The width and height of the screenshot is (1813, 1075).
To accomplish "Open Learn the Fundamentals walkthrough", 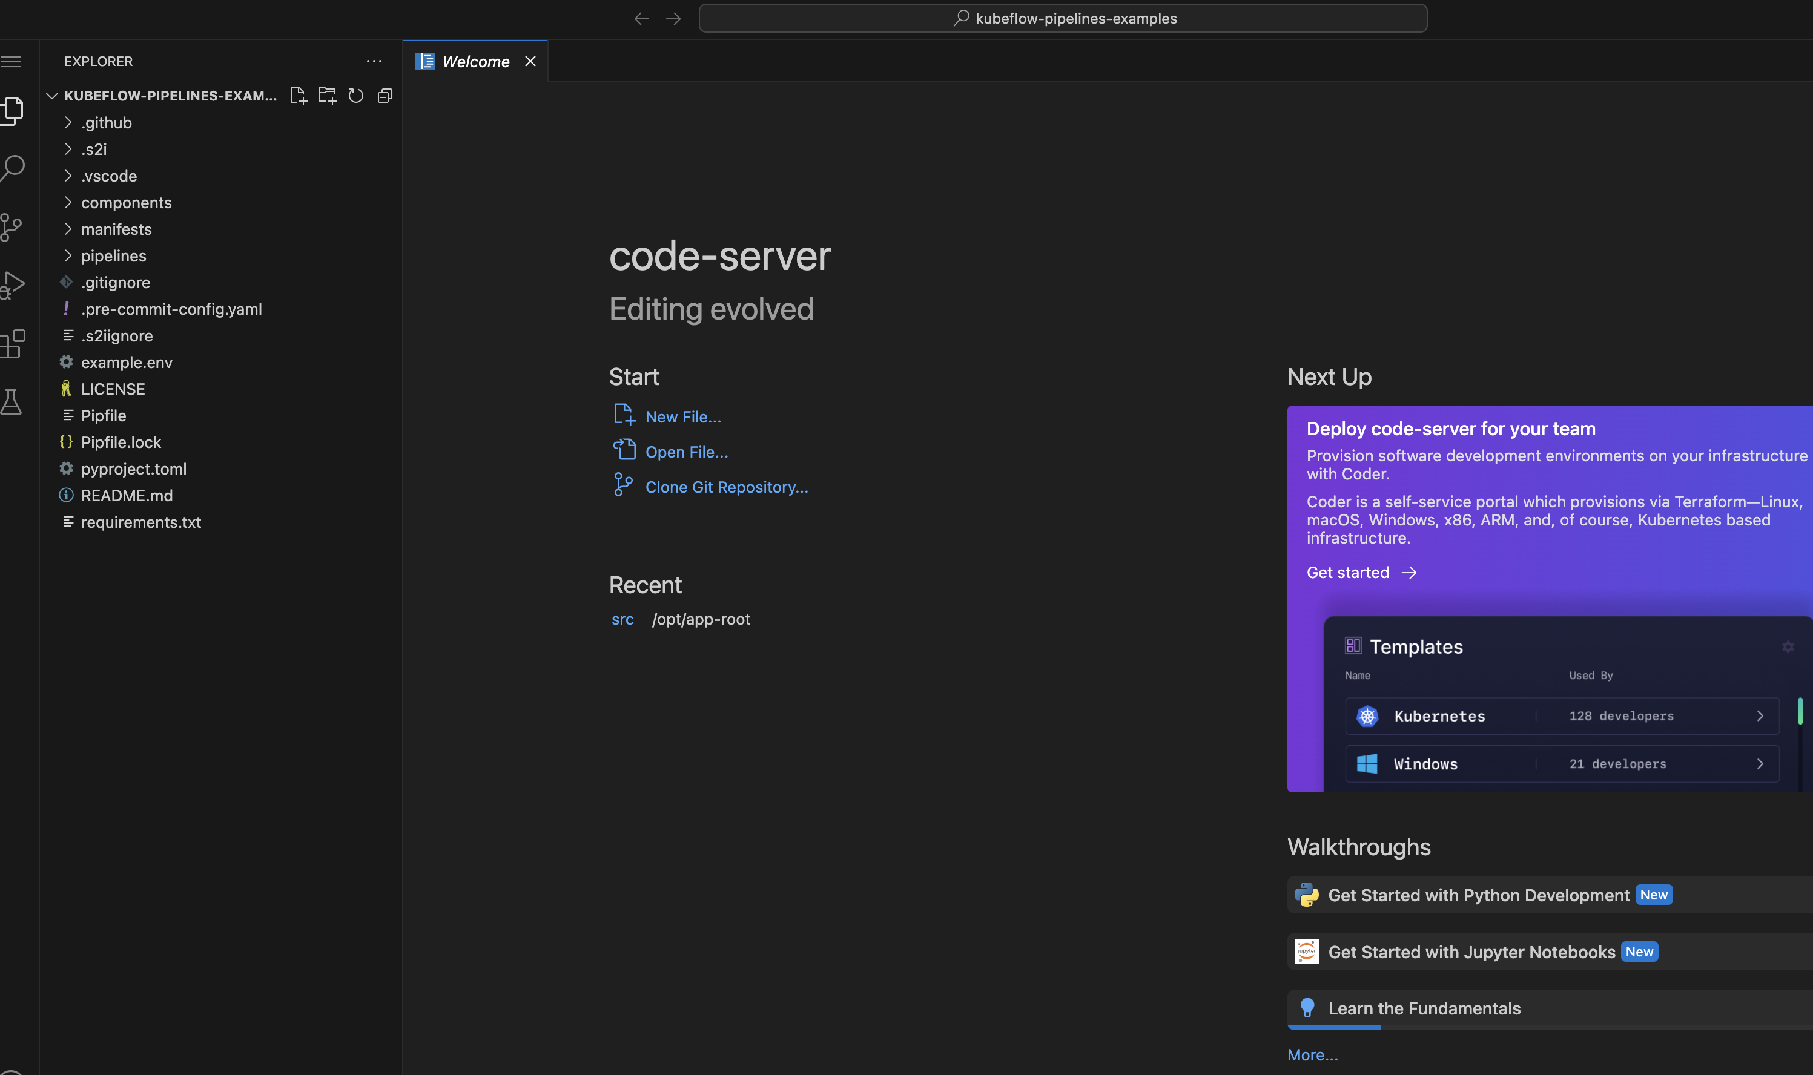I will coord(1550,1008).
